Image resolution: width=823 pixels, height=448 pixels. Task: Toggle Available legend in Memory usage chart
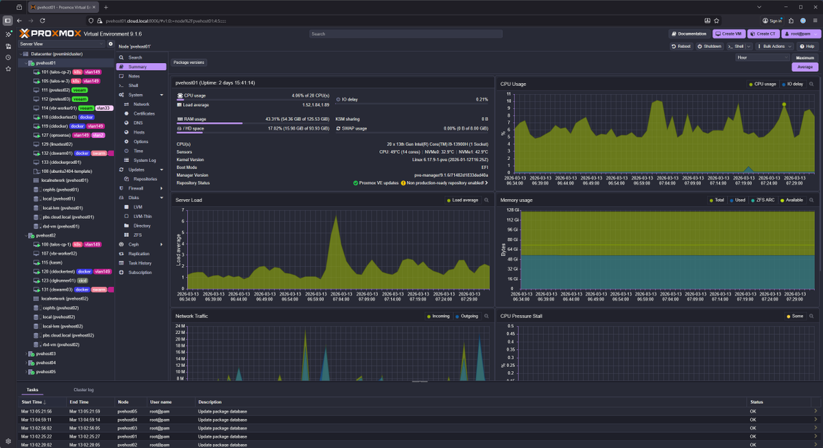(x=792, y=200)
